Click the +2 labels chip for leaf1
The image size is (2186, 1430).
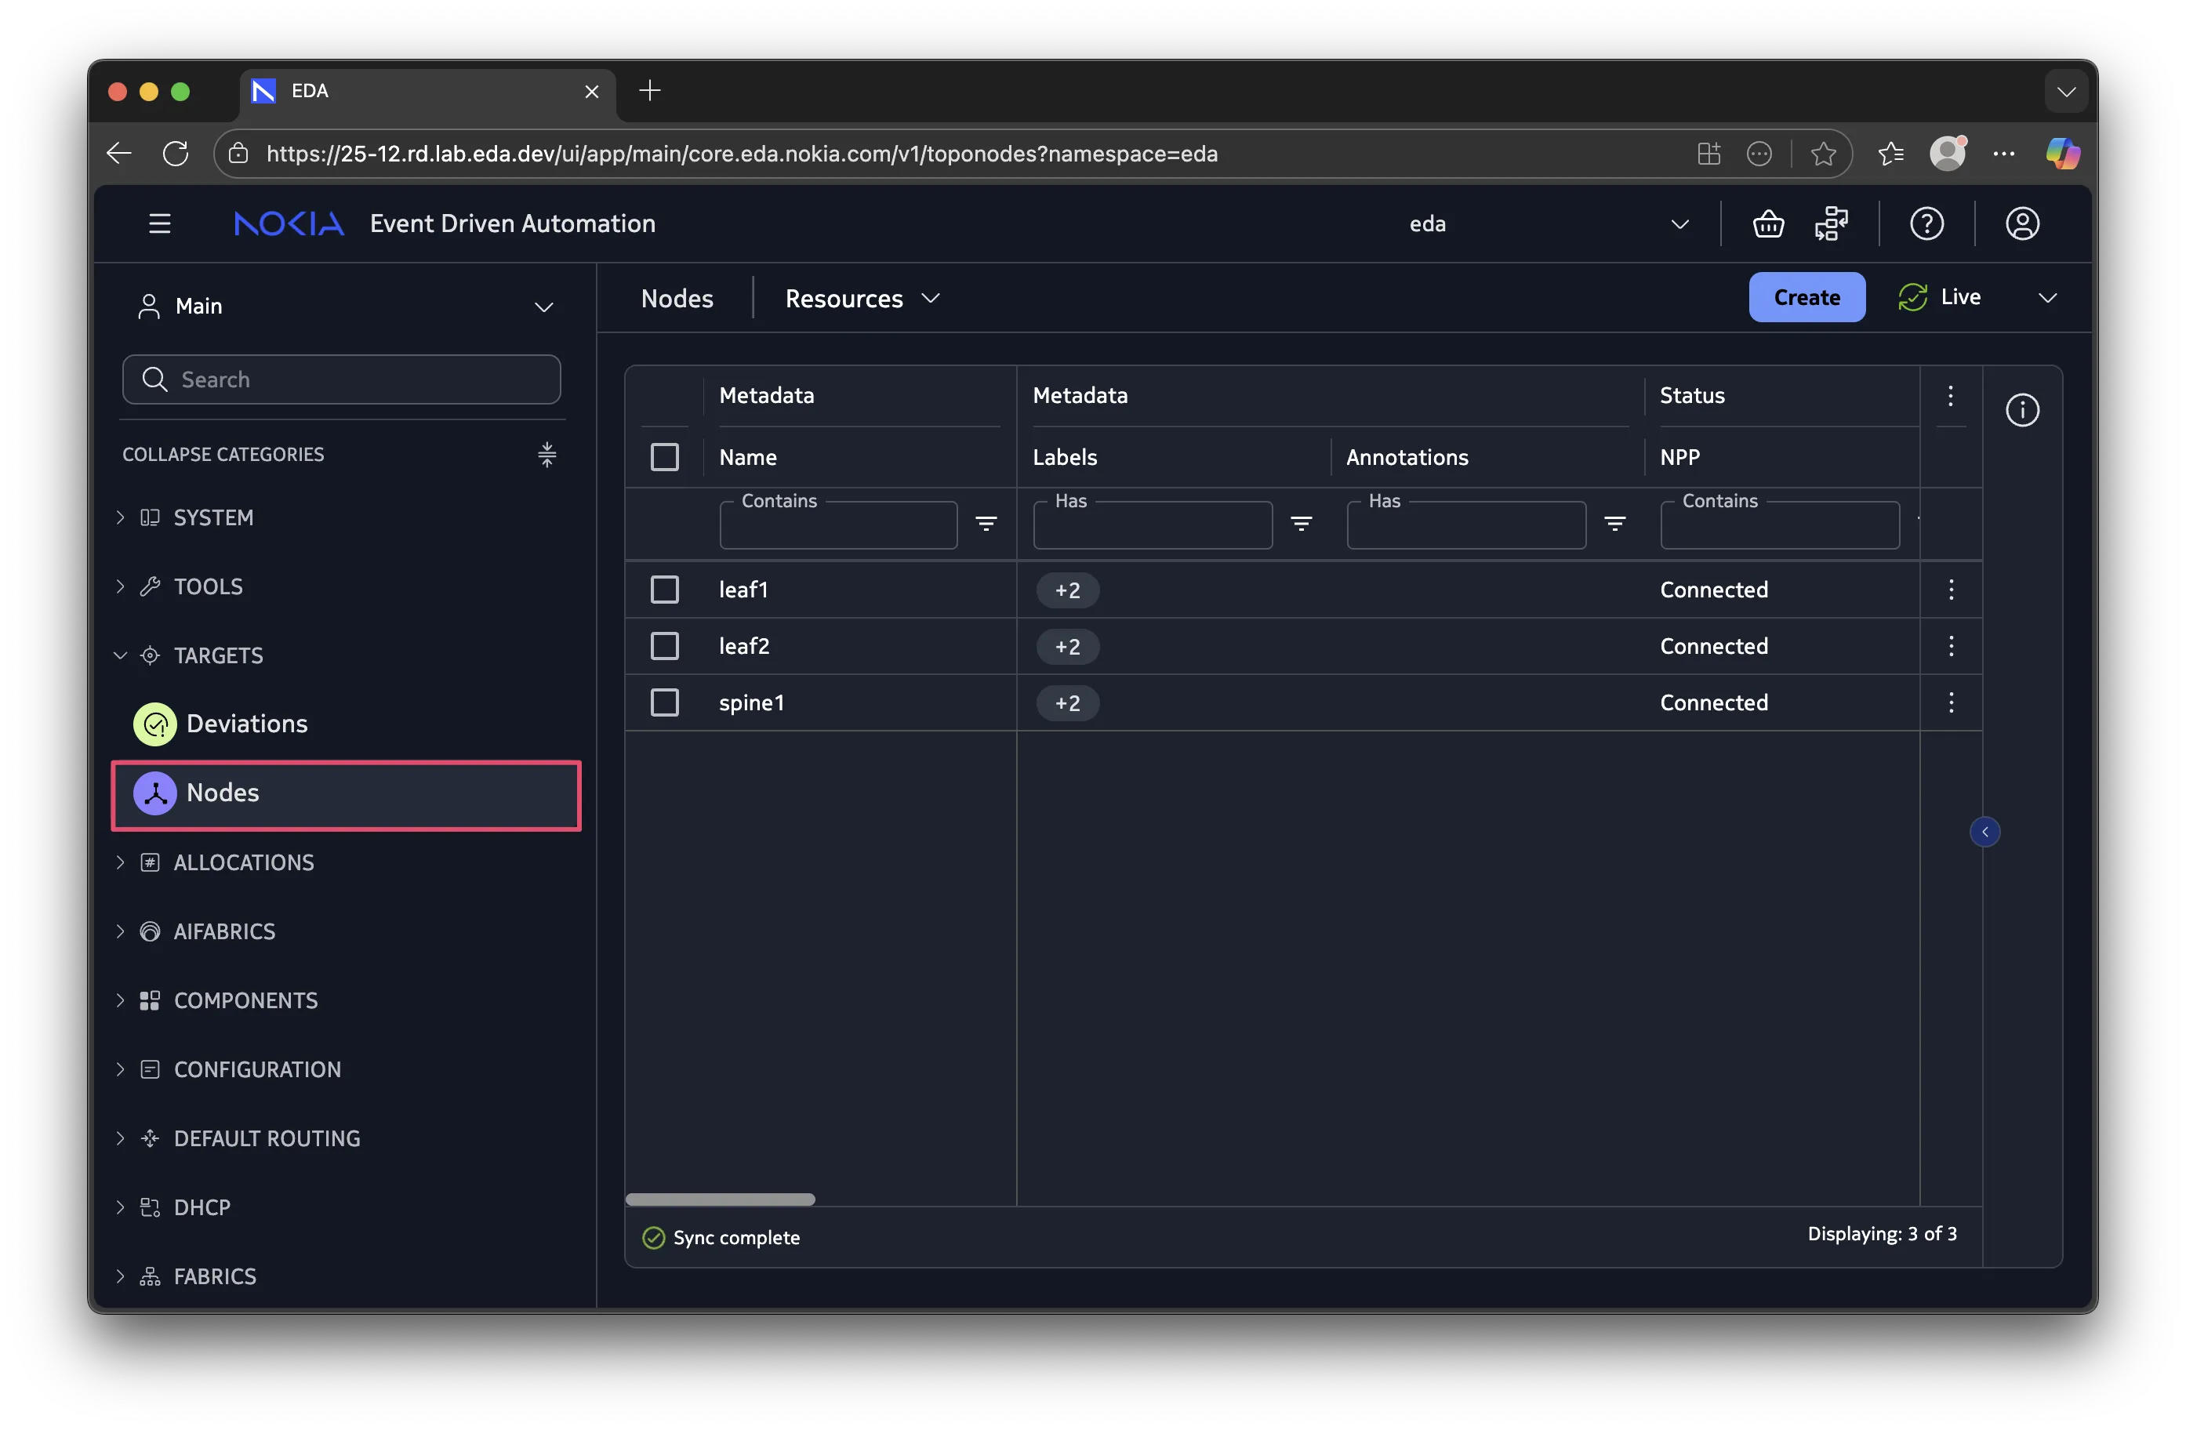coord(1066,590)
